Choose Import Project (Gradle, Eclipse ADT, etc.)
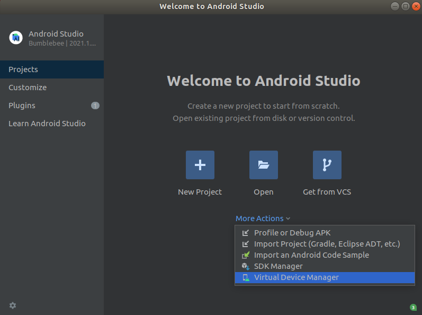 [x=325, y=244]
